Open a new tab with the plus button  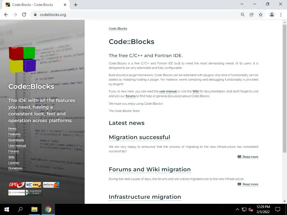tap(76, 5)
